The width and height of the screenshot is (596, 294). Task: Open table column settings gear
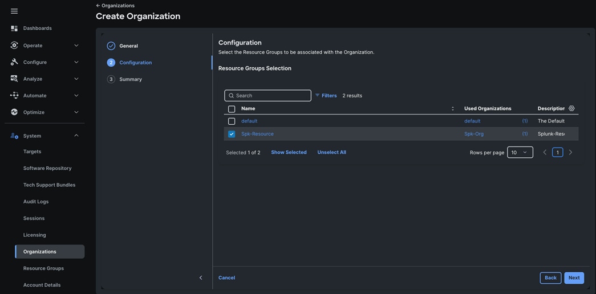point(571,108)
